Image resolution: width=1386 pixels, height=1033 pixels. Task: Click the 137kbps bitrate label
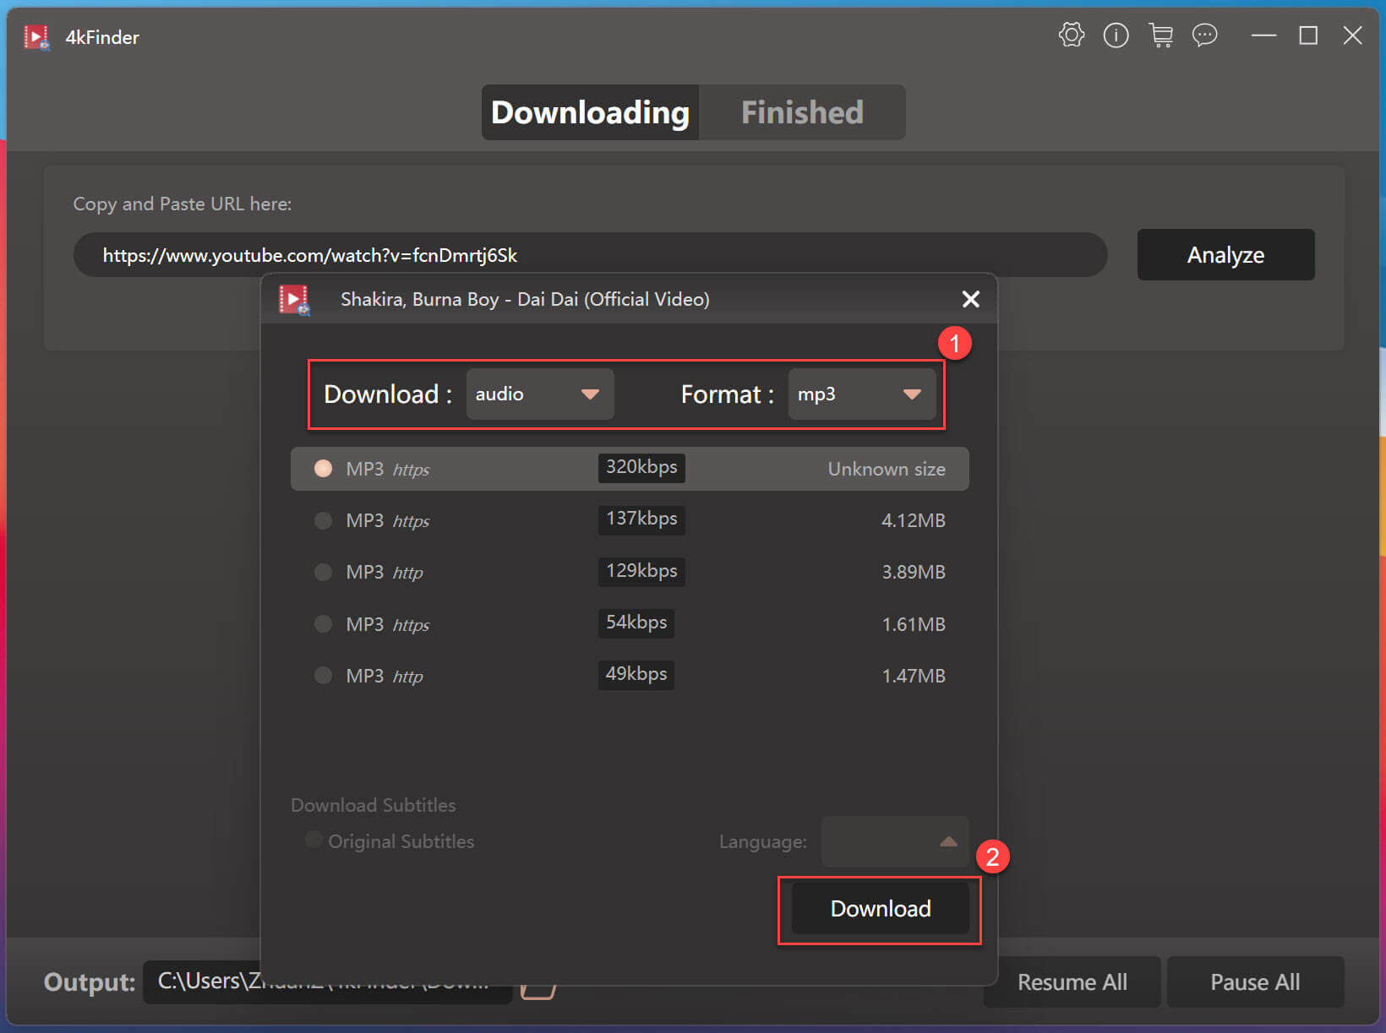[641, 519]
